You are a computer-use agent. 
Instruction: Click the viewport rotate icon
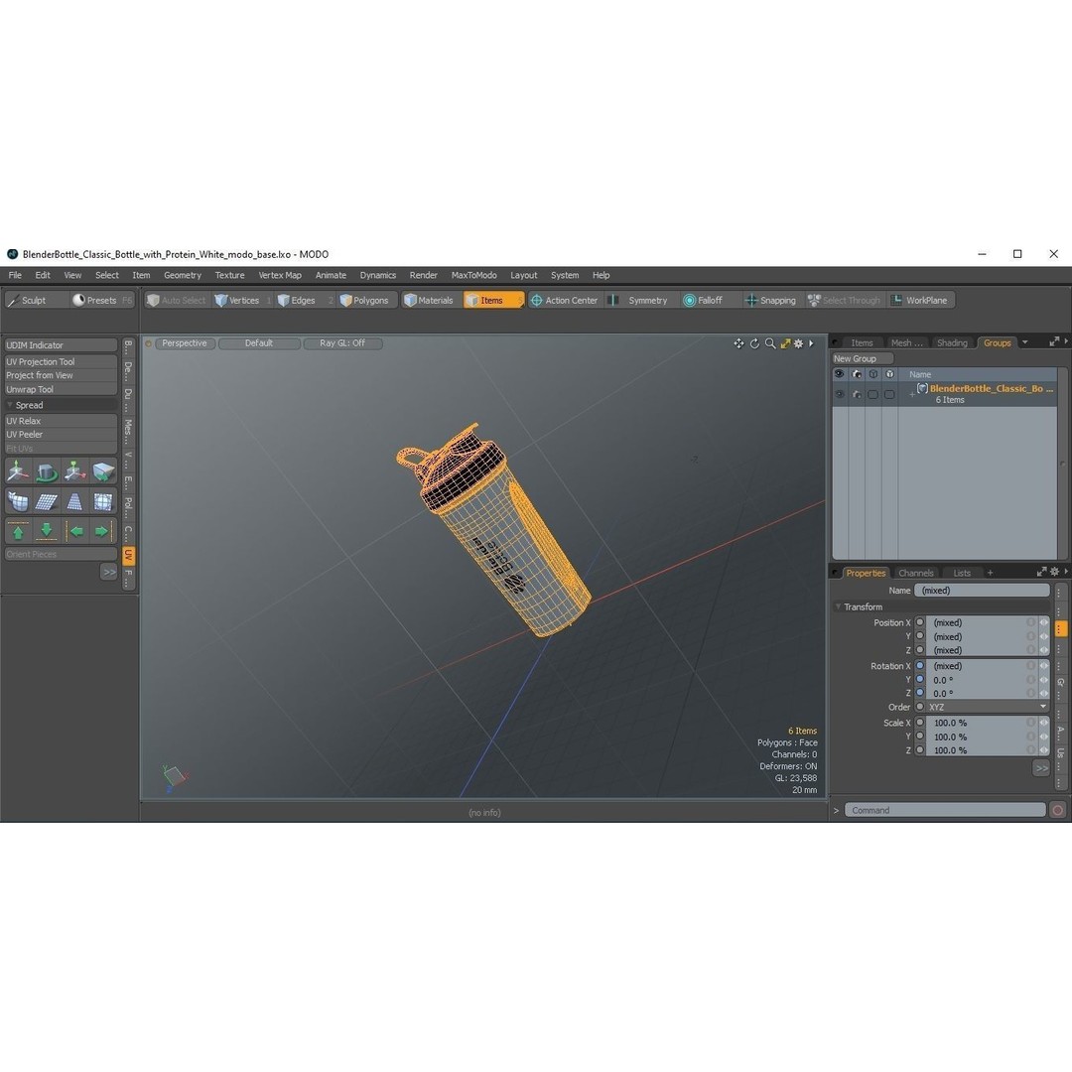point(754,343)
